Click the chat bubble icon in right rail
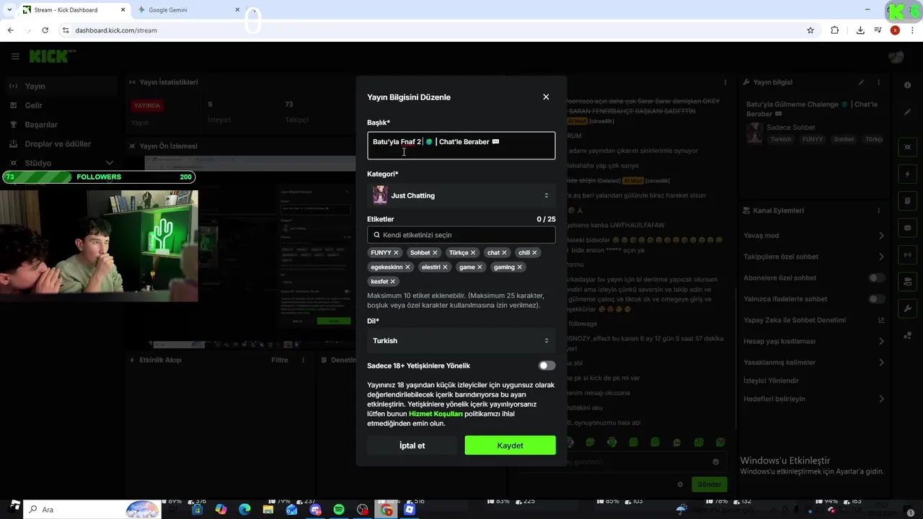This screenshot has height=519, width=923. coord(907,228)
